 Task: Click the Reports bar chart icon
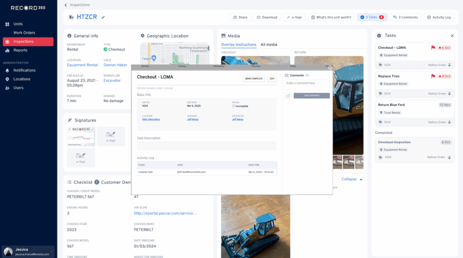[x=7, y=51]
